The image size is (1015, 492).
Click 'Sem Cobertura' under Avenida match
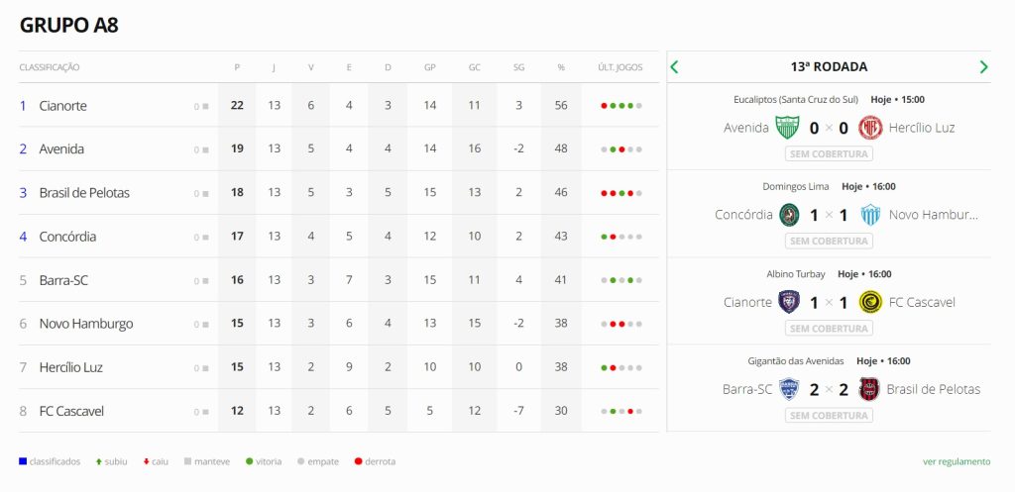[829, 154]
